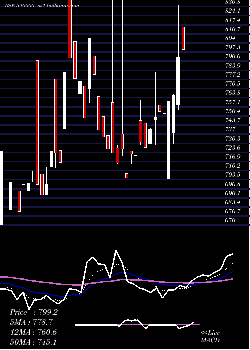Select the 723.6 price axis label

[x=233, y=148]
